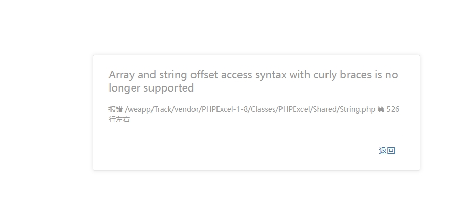Click the line number 526

click(393, 109)
